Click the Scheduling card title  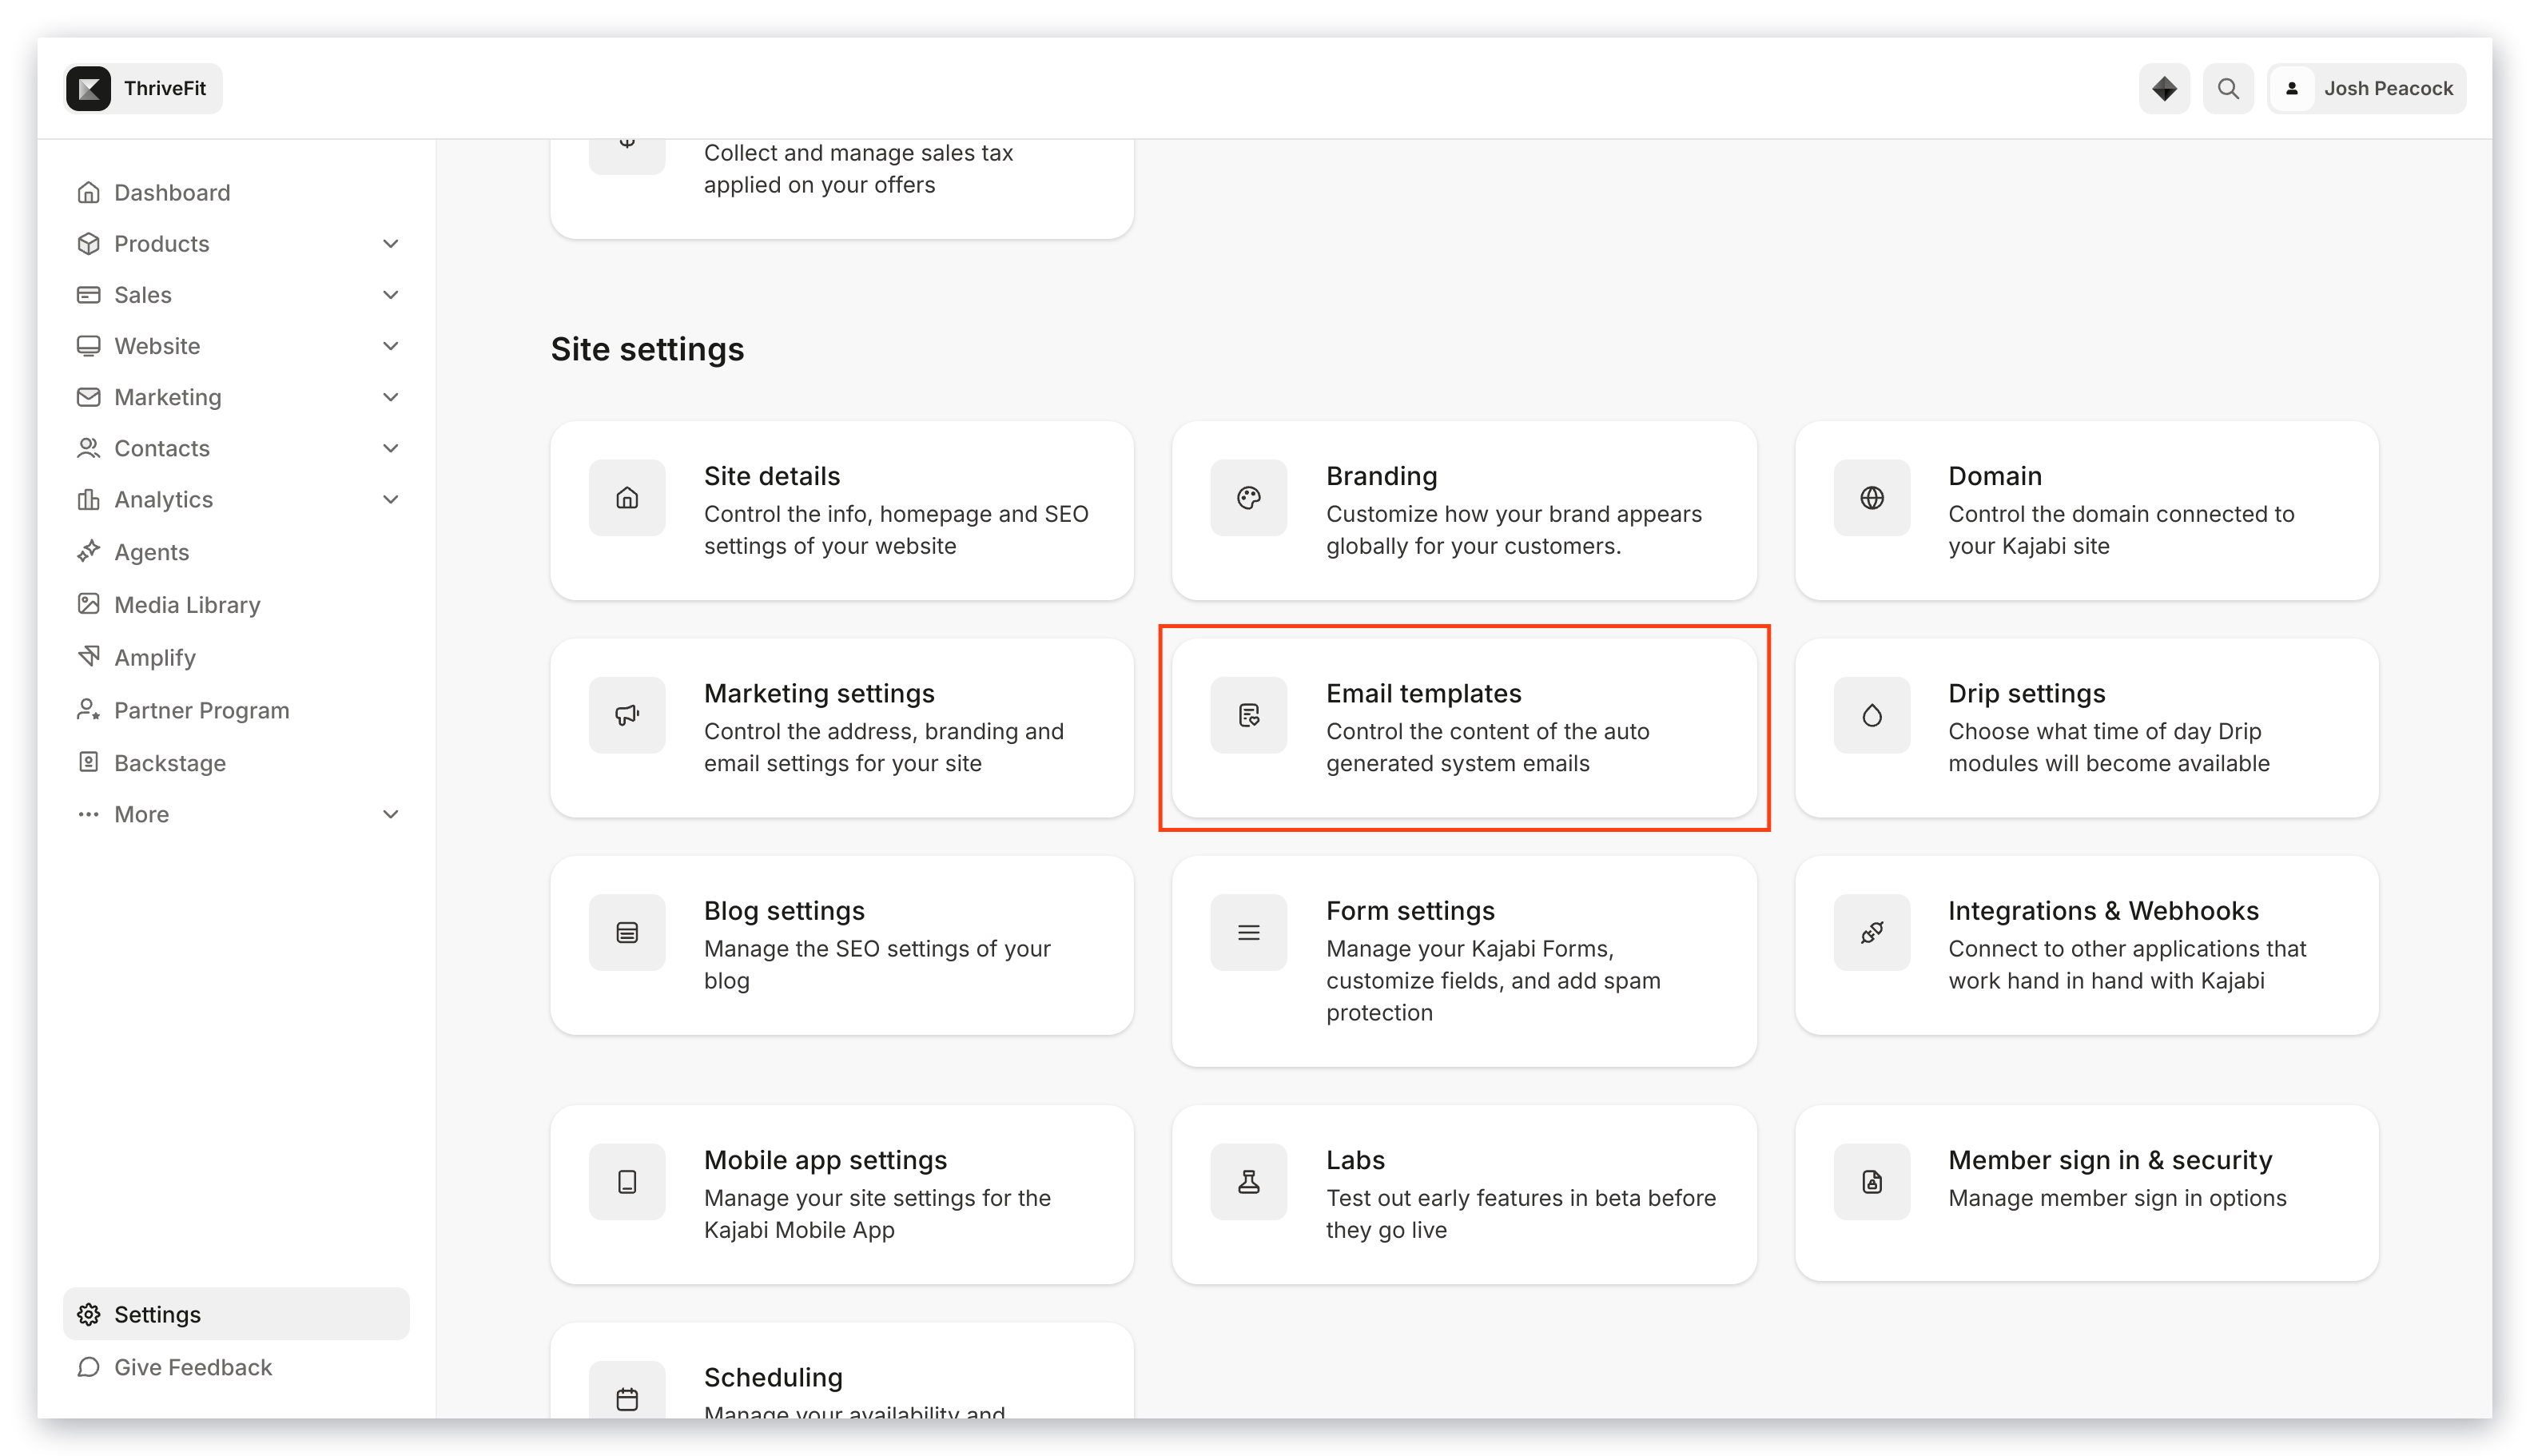[x=773, y=1376]
